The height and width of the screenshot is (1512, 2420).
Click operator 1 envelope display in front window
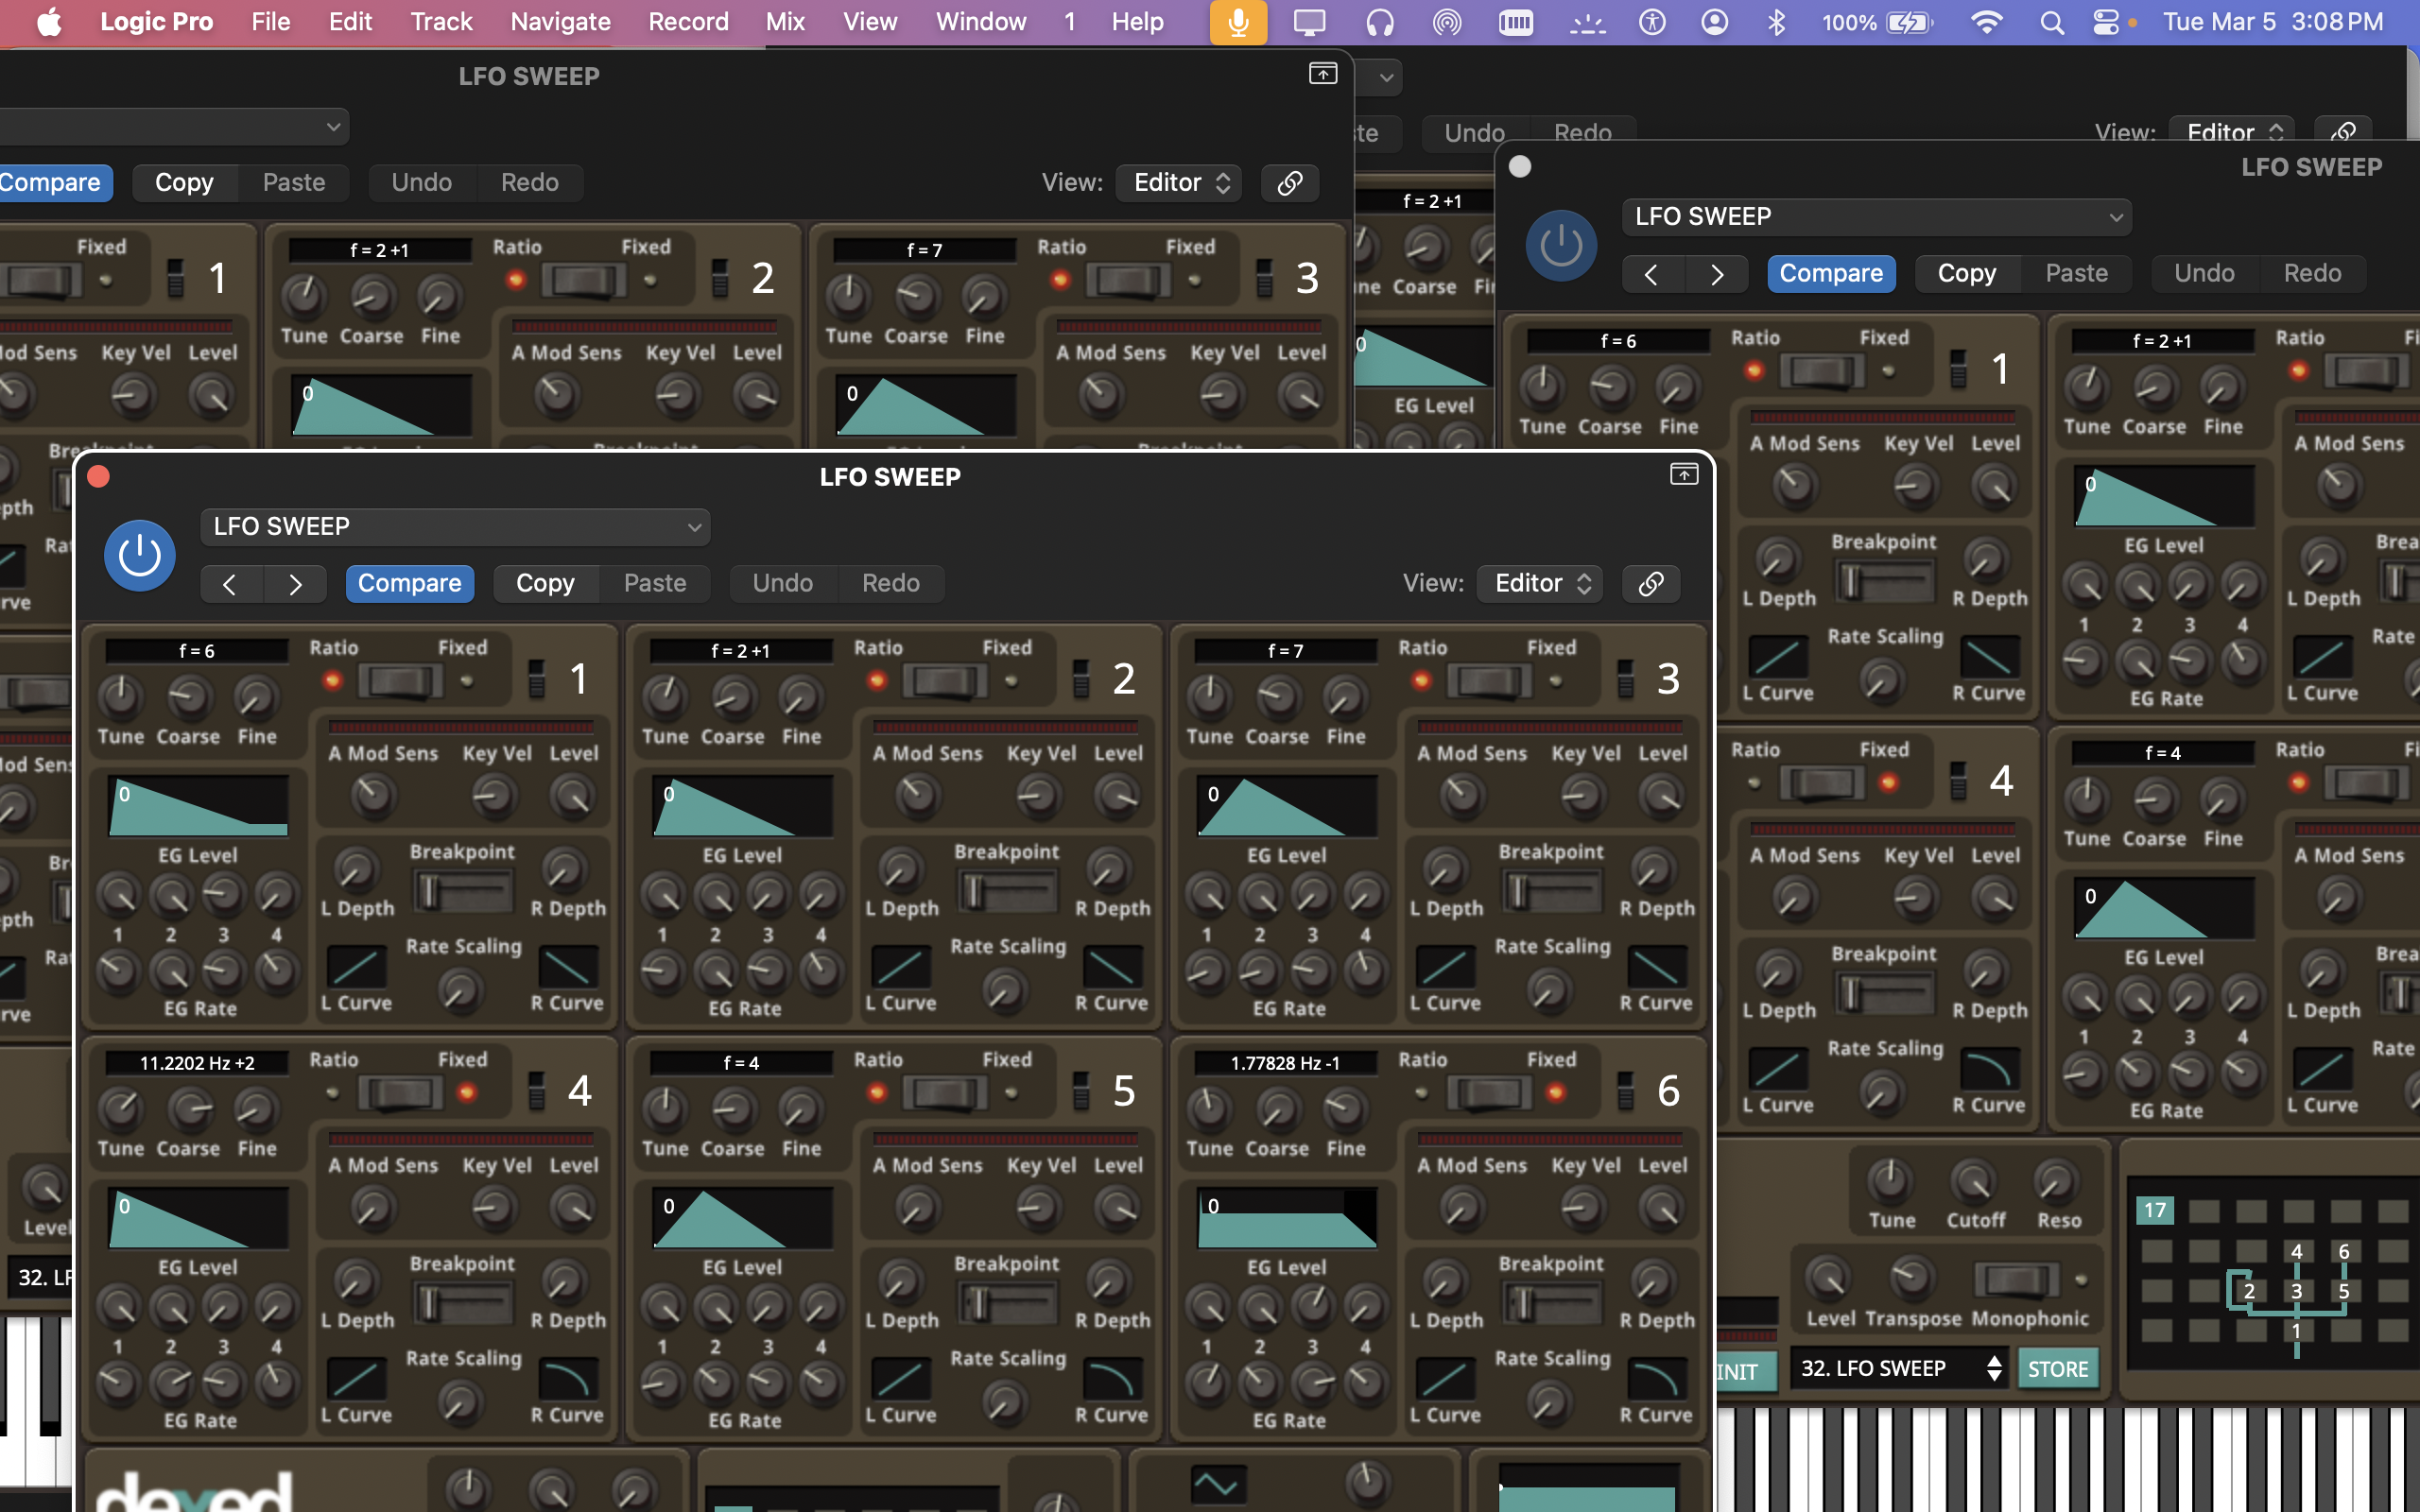pos(198,806)
